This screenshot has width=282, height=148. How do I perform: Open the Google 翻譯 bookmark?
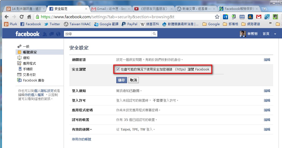tap(106, 24)
